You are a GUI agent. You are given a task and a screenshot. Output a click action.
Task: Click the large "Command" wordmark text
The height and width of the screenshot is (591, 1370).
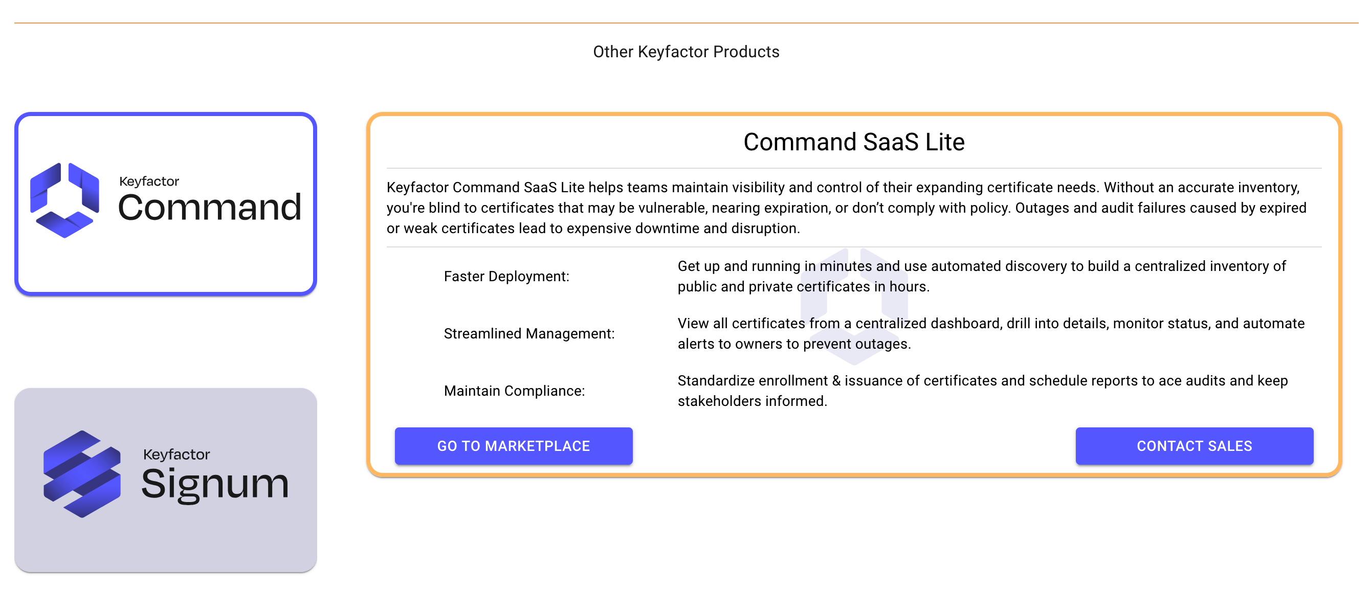point(210,207)
